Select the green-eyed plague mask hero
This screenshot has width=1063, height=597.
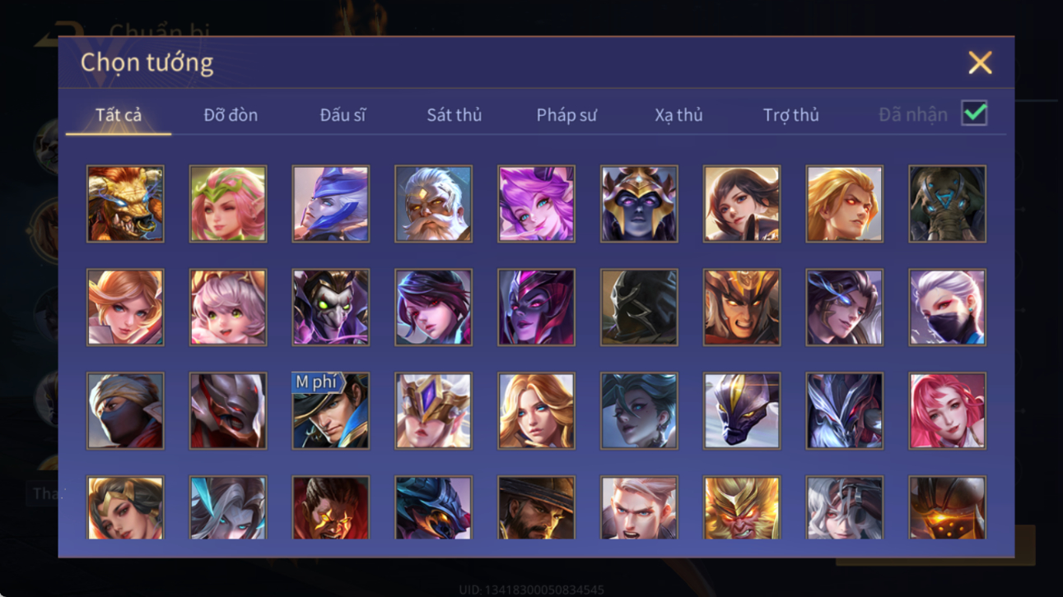[x=330, y=307]
